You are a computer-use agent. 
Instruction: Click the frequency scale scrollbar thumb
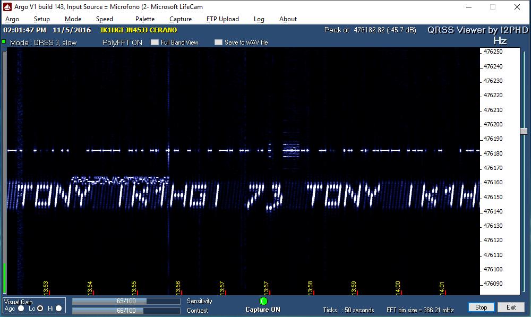524,131
